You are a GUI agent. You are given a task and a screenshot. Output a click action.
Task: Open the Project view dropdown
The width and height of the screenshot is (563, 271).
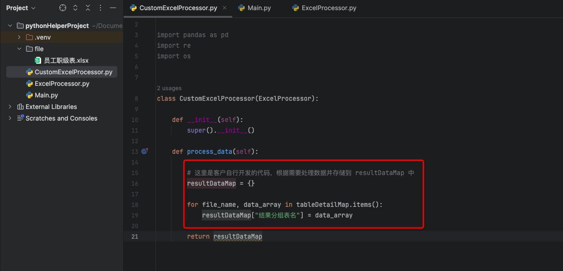coord(21,8)
